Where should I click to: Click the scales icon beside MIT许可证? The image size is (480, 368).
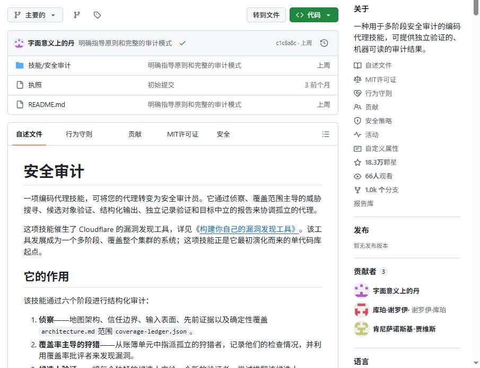357,79
